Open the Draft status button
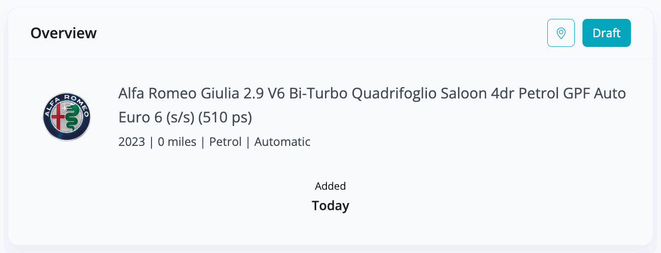 point(606,33)
